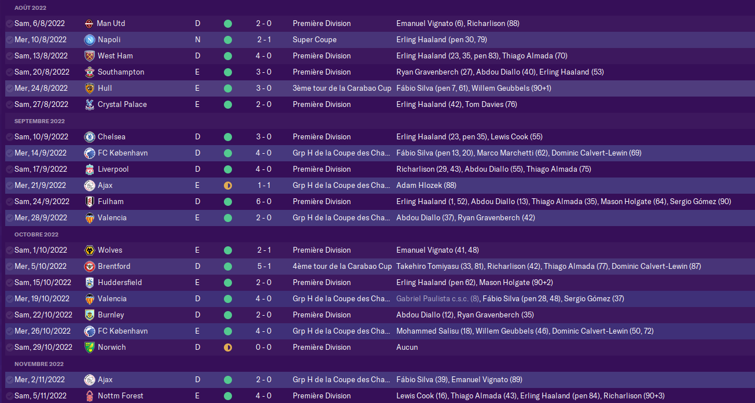This screenshot has height=403, width=755.
Task: Click Première Division on the West Ham row
Action: click(x=322, y=56)
